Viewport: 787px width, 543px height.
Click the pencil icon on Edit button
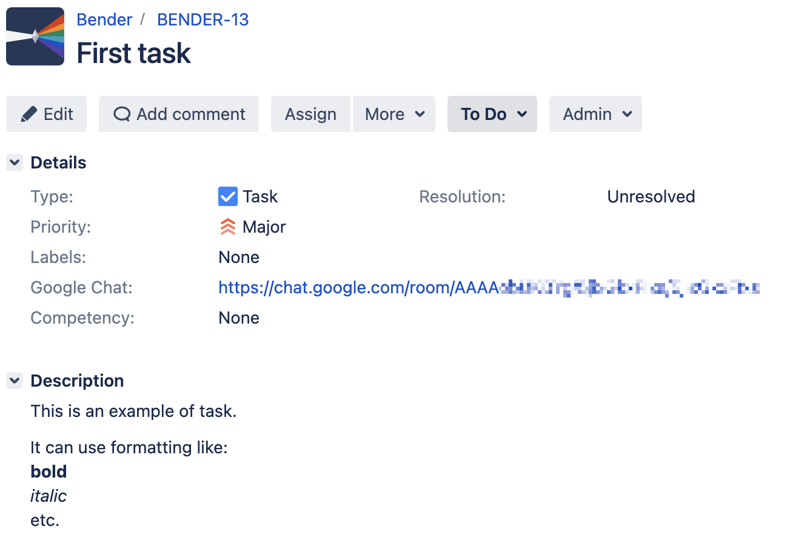tap(29, 113)
